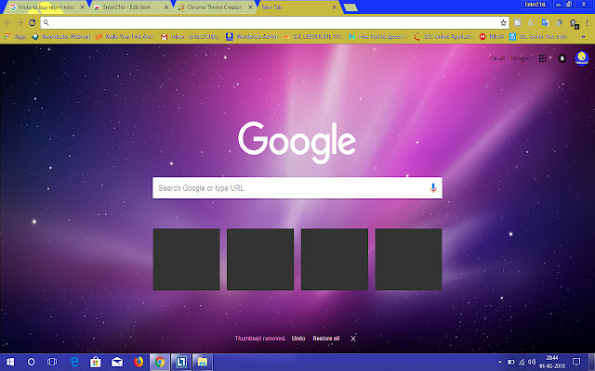Open the SSL CERTIFICATE FREE bookmark
The image size is (595, 371).
312,37
